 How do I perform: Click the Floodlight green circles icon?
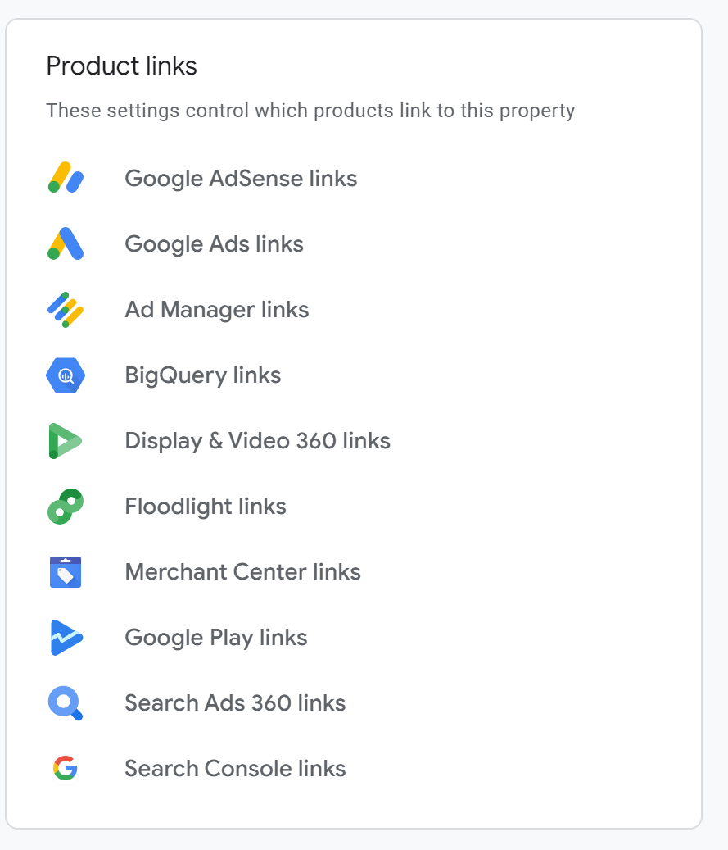(66, 507)
